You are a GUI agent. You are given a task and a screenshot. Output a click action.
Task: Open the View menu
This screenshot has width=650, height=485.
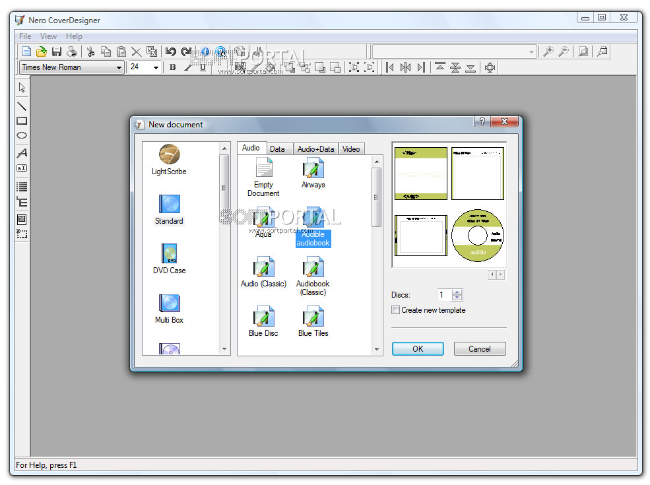pos(48,36)
